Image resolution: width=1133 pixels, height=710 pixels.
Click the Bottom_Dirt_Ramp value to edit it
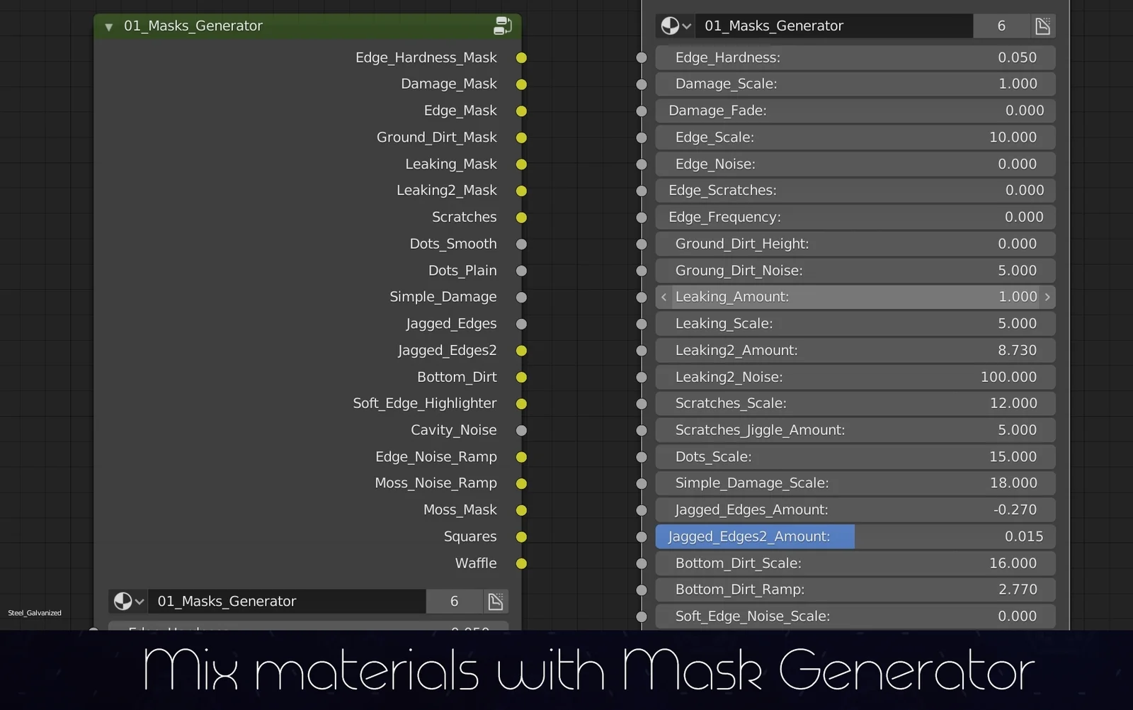855,589
